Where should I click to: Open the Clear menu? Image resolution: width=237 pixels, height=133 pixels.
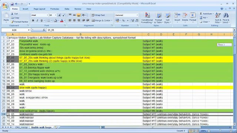[x=205, y=22]
